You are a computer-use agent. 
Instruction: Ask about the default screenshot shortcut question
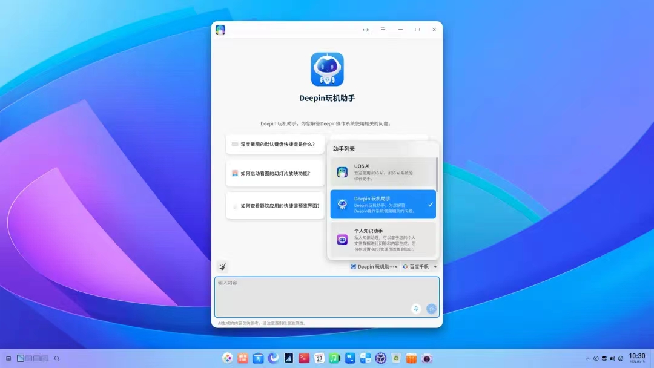click(x=275, y=144)
